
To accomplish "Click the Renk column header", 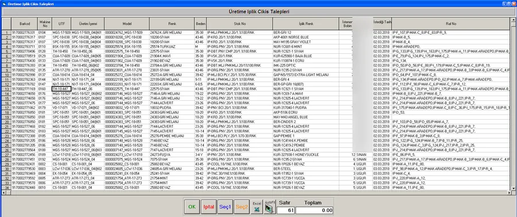I will [x=172, y=23].
